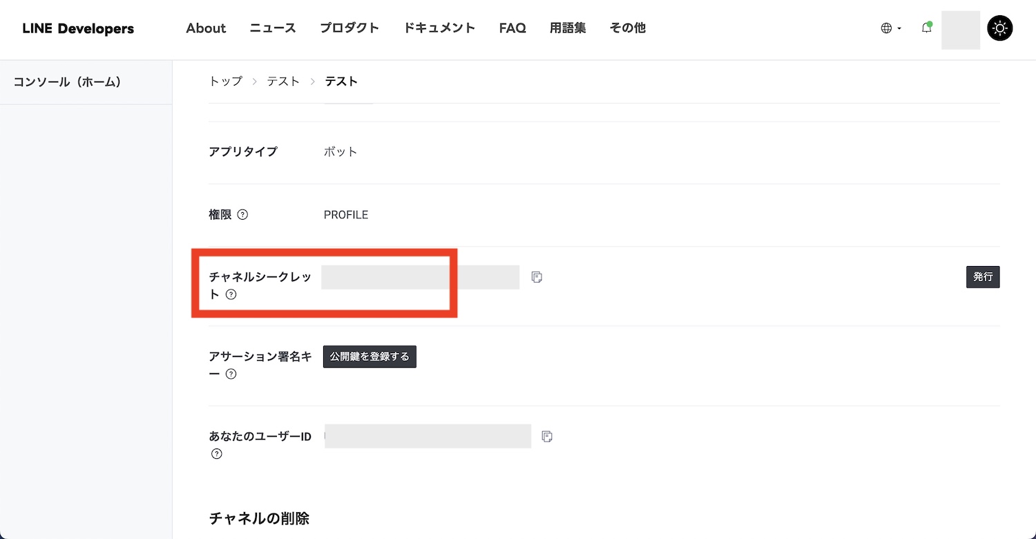Select the ボット app type text
This screenshot has width=1036, height=539.
click(340, 151)
